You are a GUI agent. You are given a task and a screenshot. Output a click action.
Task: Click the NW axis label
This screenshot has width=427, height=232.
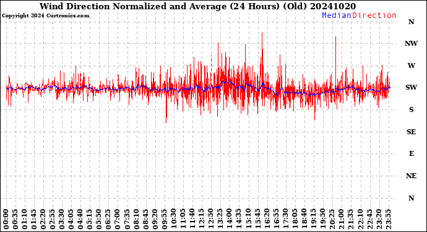tap(411, 43)
